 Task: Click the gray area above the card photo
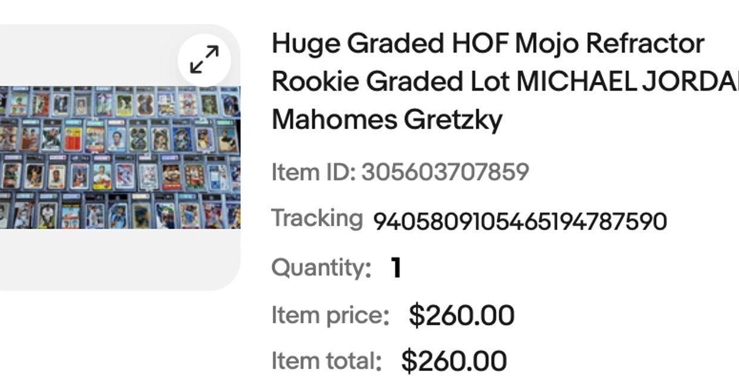[89, 57]
